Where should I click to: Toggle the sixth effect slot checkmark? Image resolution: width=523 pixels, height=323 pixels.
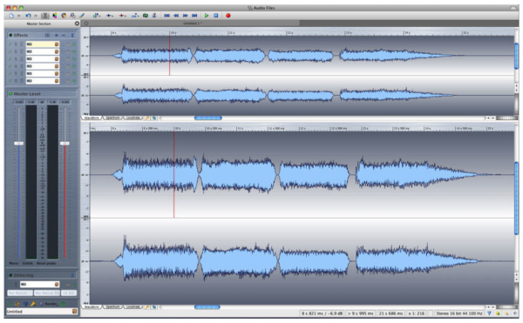tap(10, 81)
